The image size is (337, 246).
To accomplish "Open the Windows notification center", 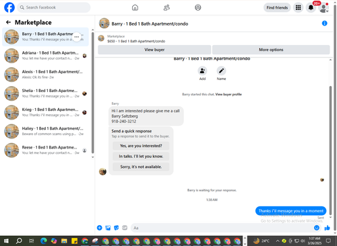I will coord(328,241).
